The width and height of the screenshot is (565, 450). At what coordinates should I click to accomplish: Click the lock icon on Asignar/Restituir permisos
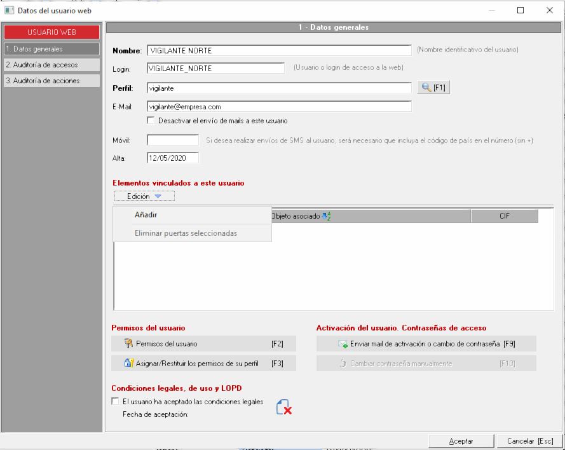coord(128,363)
